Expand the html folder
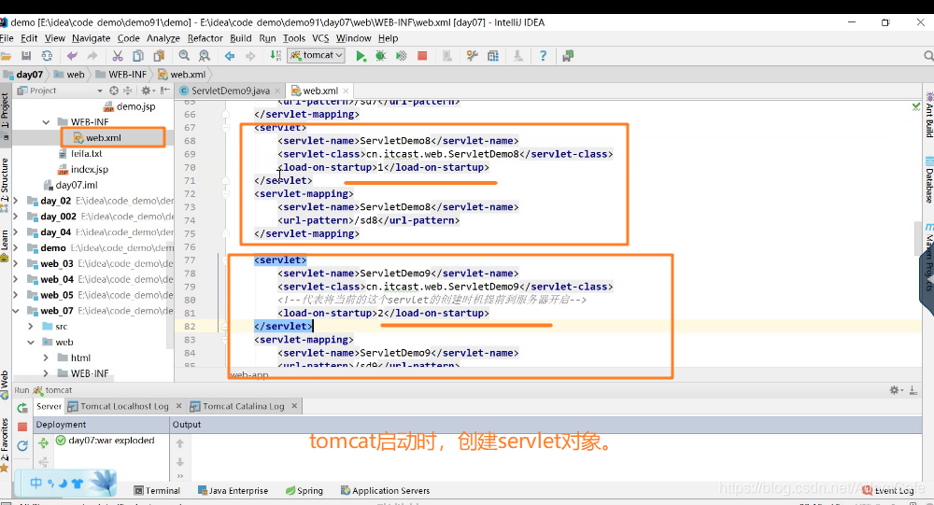 46,358
